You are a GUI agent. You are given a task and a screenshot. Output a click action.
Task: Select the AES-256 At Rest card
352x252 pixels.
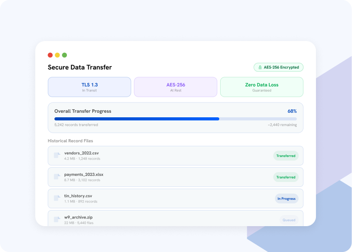176,87
